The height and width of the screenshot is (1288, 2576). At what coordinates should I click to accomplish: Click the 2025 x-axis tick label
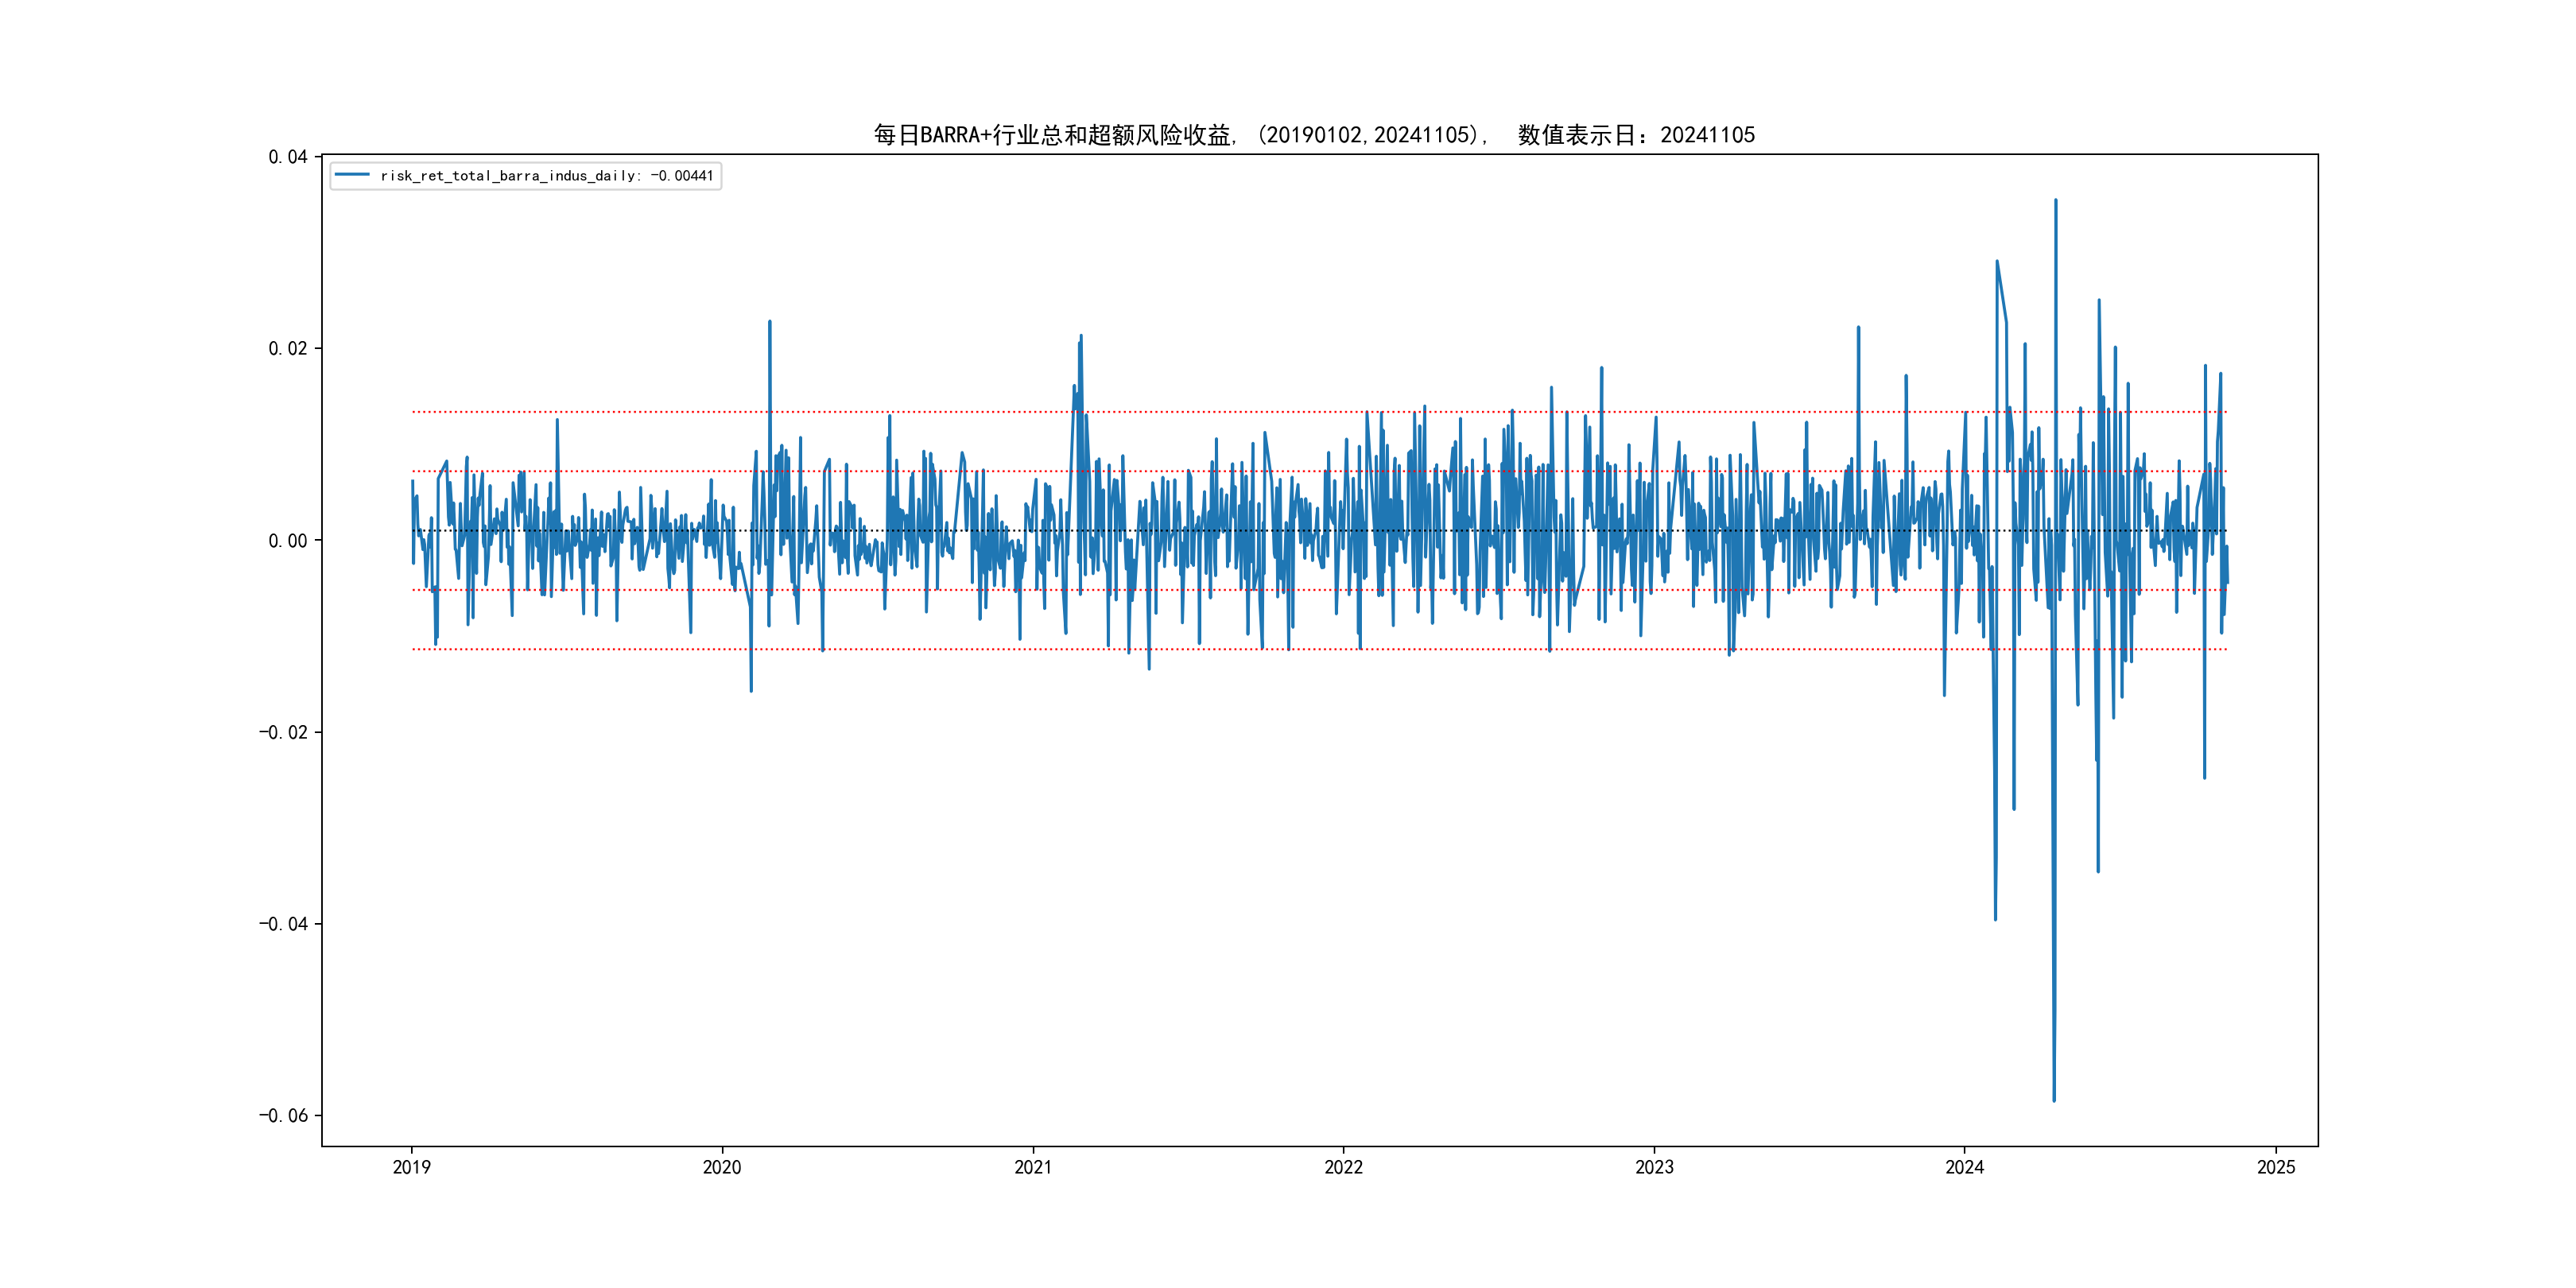(2276, 1167)
